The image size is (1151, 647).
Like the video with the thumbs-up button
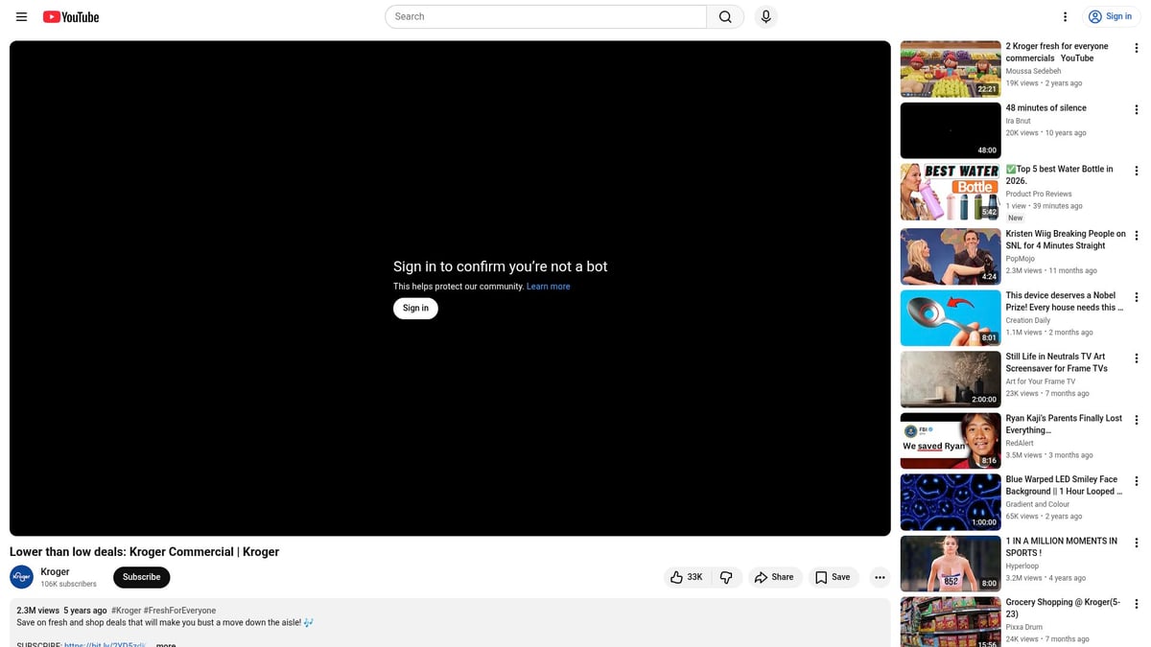coord(681,577)
